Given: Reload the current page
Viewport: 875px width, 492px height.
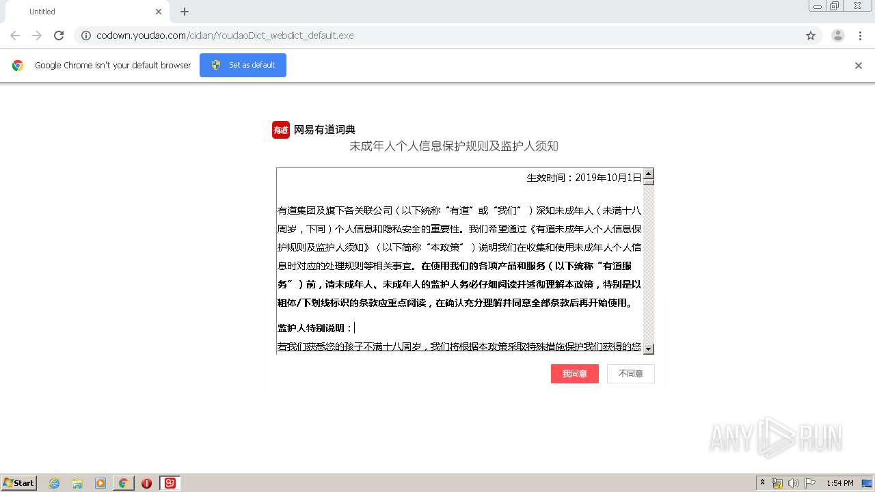Looking at the screenshot, I should [59, 36].
